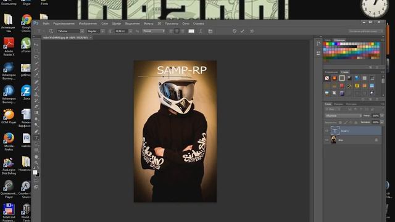
Task: Commit current text edits checkmark
Action: coord(243,31)
